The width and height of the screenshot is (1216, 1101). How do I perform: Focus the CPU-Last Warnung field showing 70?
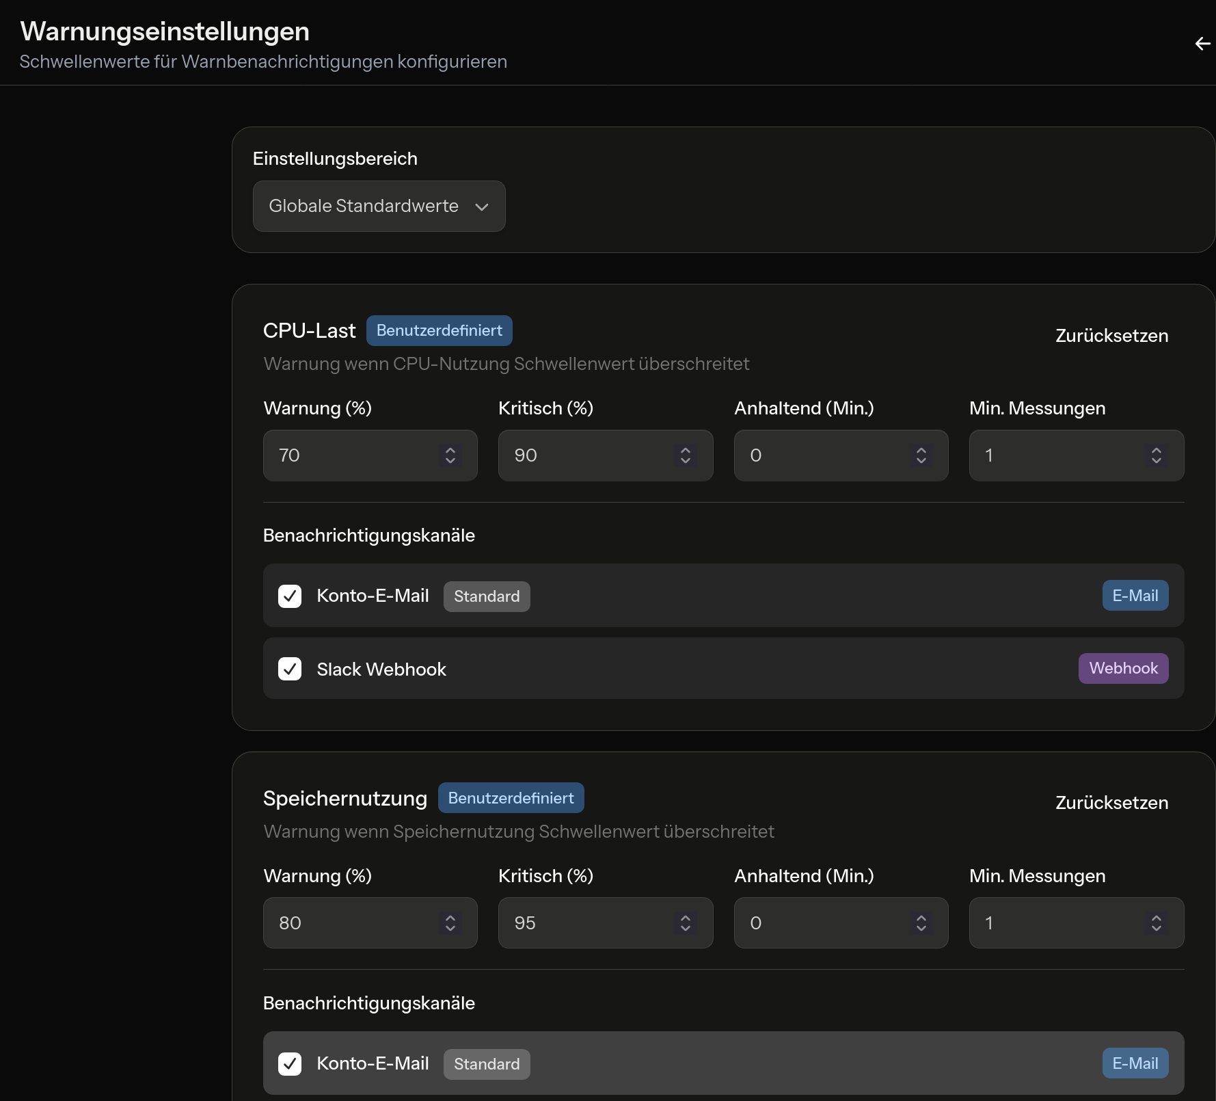(349, 455)
